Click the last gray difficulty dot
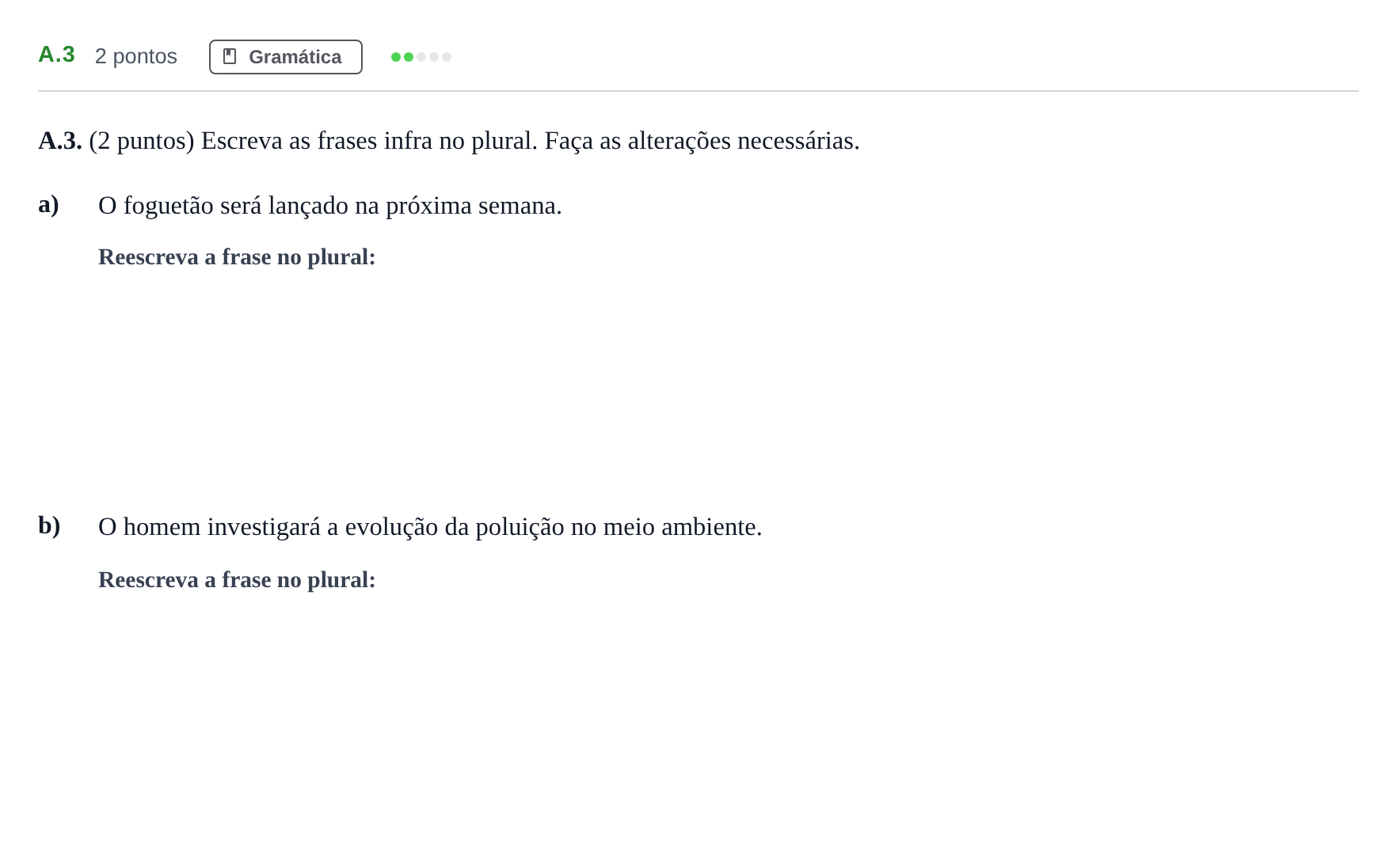Image resolution: width=1397 pixels, height=842 pixels. pos(447,57)
